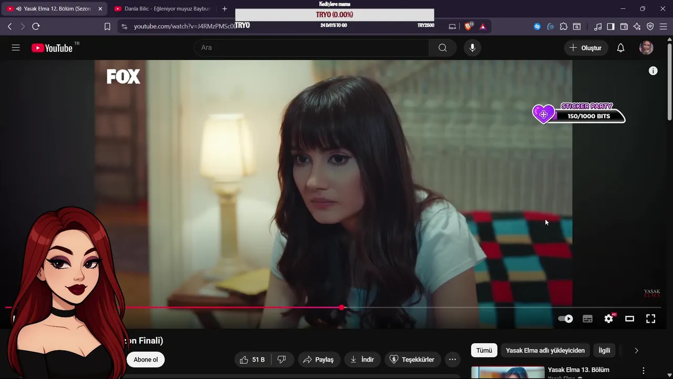Open Brave VPN shield icon
The width and height of the screenshot is (673, 379).
(x=650, y=26)
